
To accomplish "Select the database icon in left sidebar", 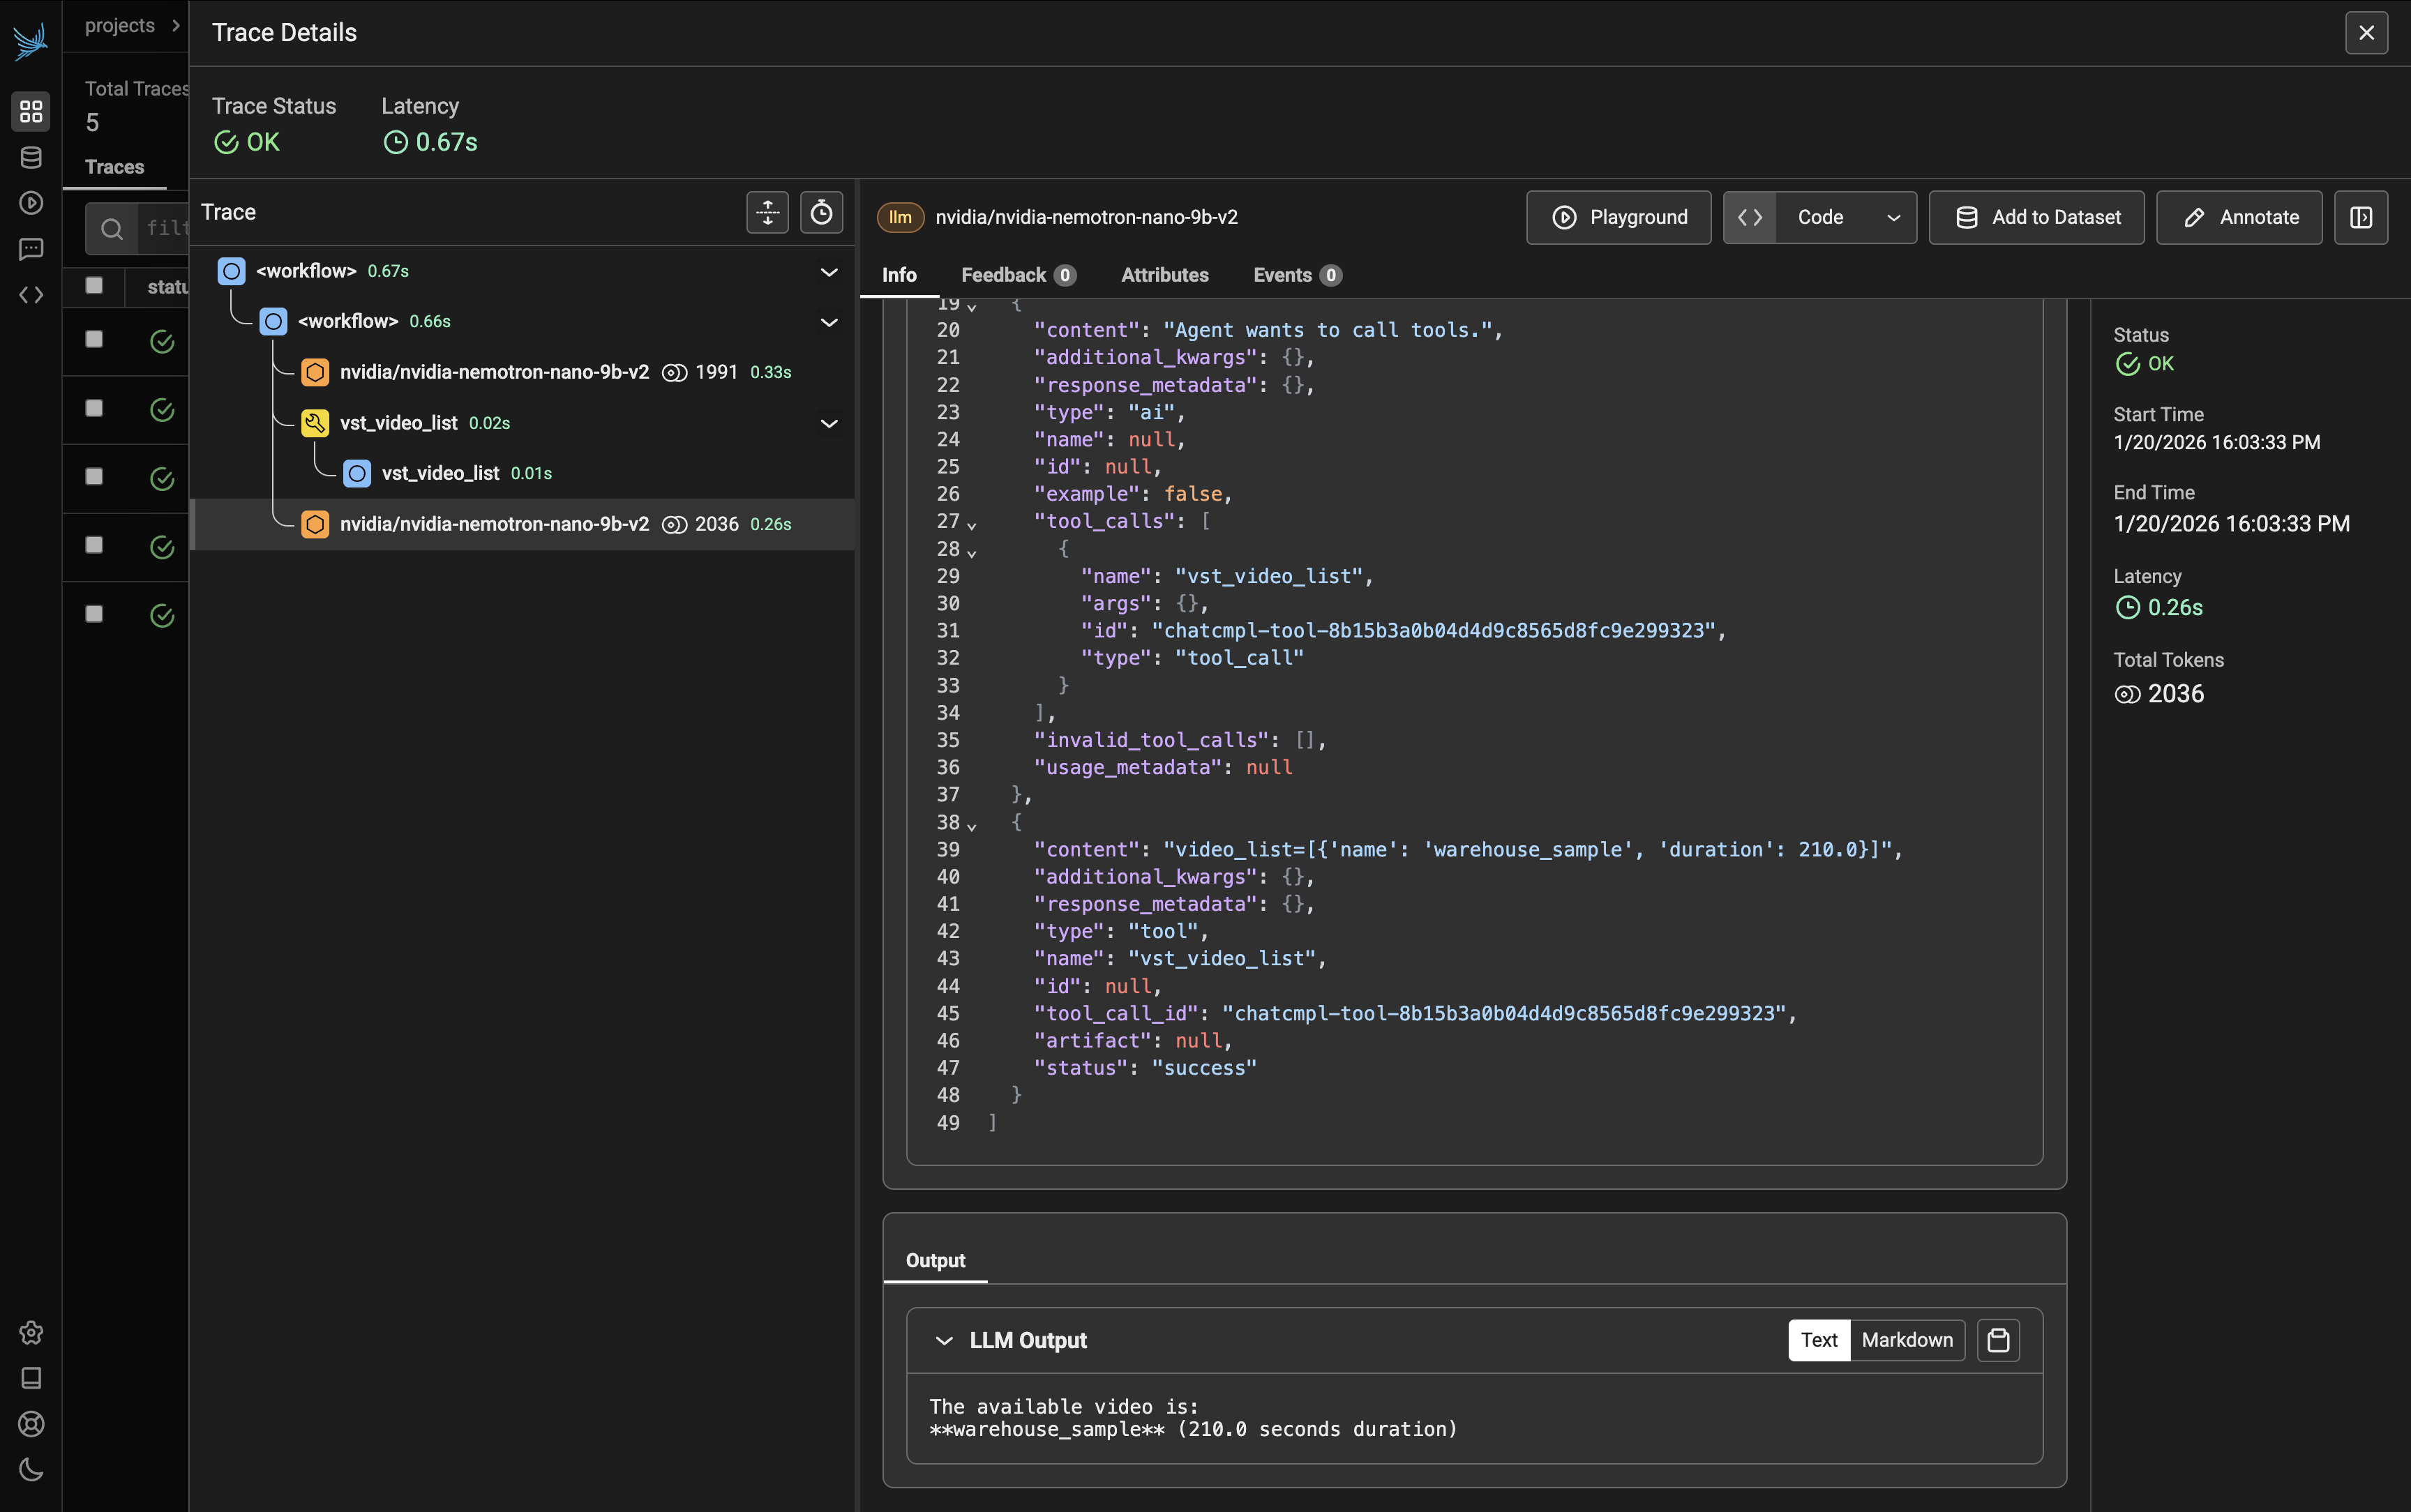I will coord(30,157).
